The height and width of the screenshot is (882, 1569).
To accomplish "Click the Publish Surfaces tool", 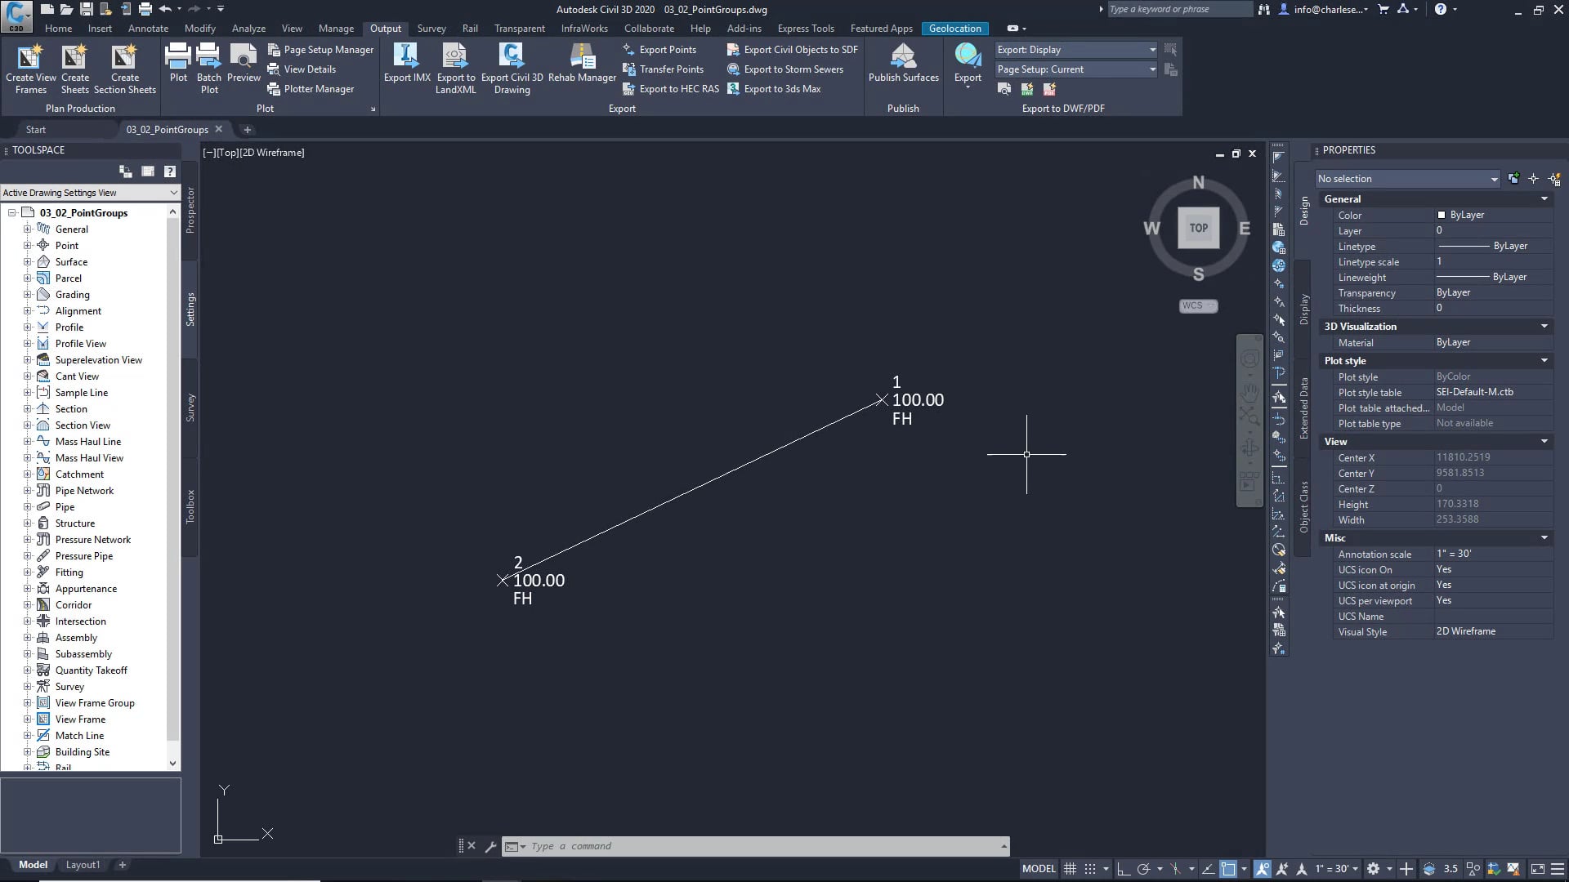I will [903, 65].
